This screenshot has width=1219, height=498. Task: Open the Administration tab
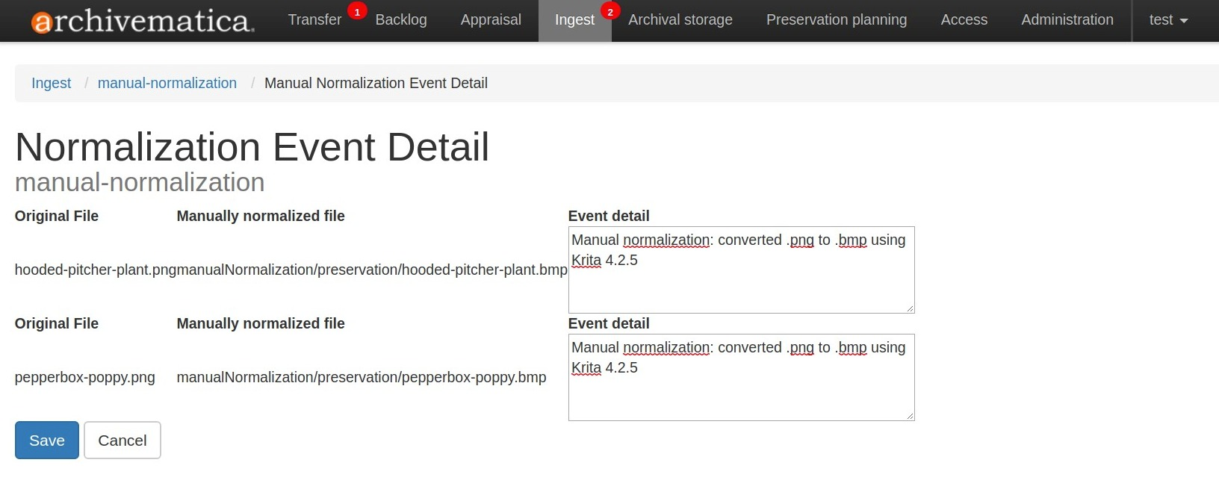pyautogui.click(x=1067, y=20)
